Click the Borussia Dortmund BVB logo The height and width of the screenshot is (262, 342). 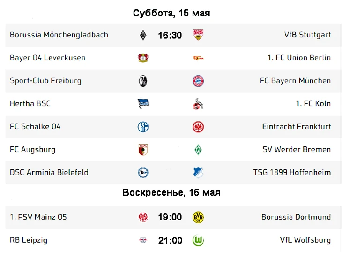point(198,217)
